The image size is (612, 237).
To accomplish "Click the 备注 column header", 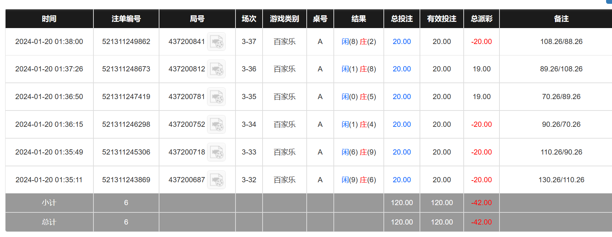I will tap(561, 19).
